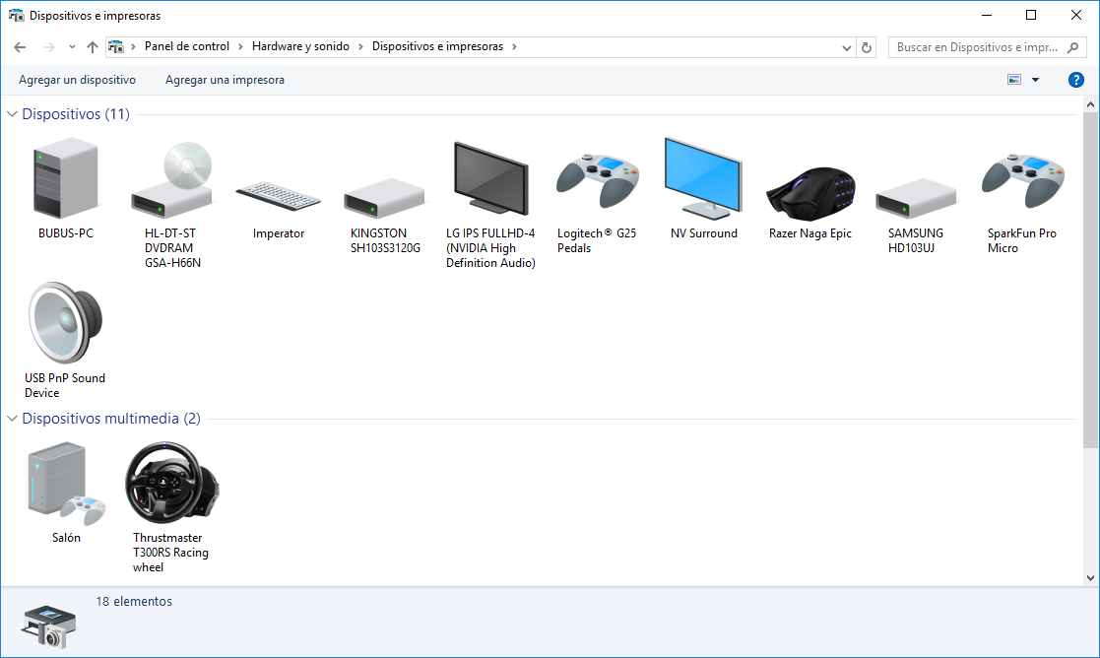Collapse the Dispositivos multimedia (2) group
1100x658 pixels.
coord(12,418)
